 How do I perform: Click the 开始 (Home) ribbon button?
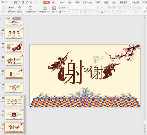(46, 3)
